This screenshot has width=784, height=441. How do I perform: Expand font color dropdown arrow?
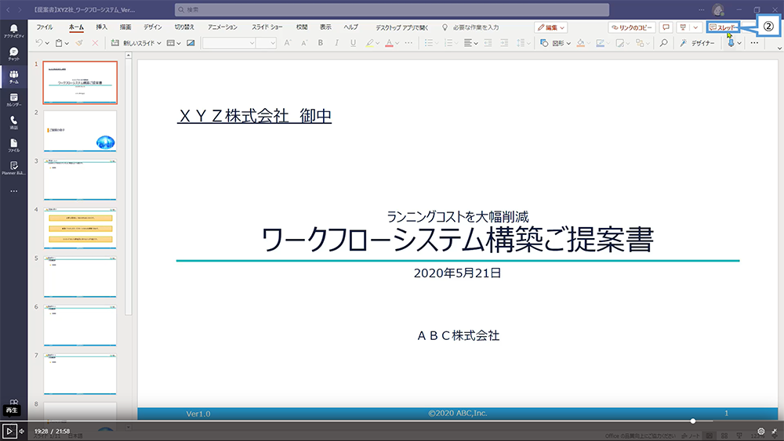[x=397, y=43]
